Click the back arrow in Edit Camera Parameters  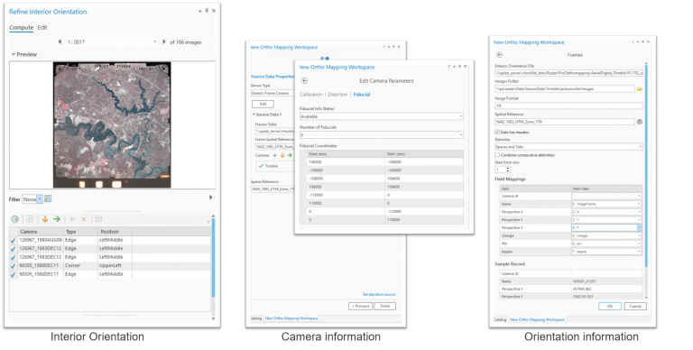coord(304,80)
